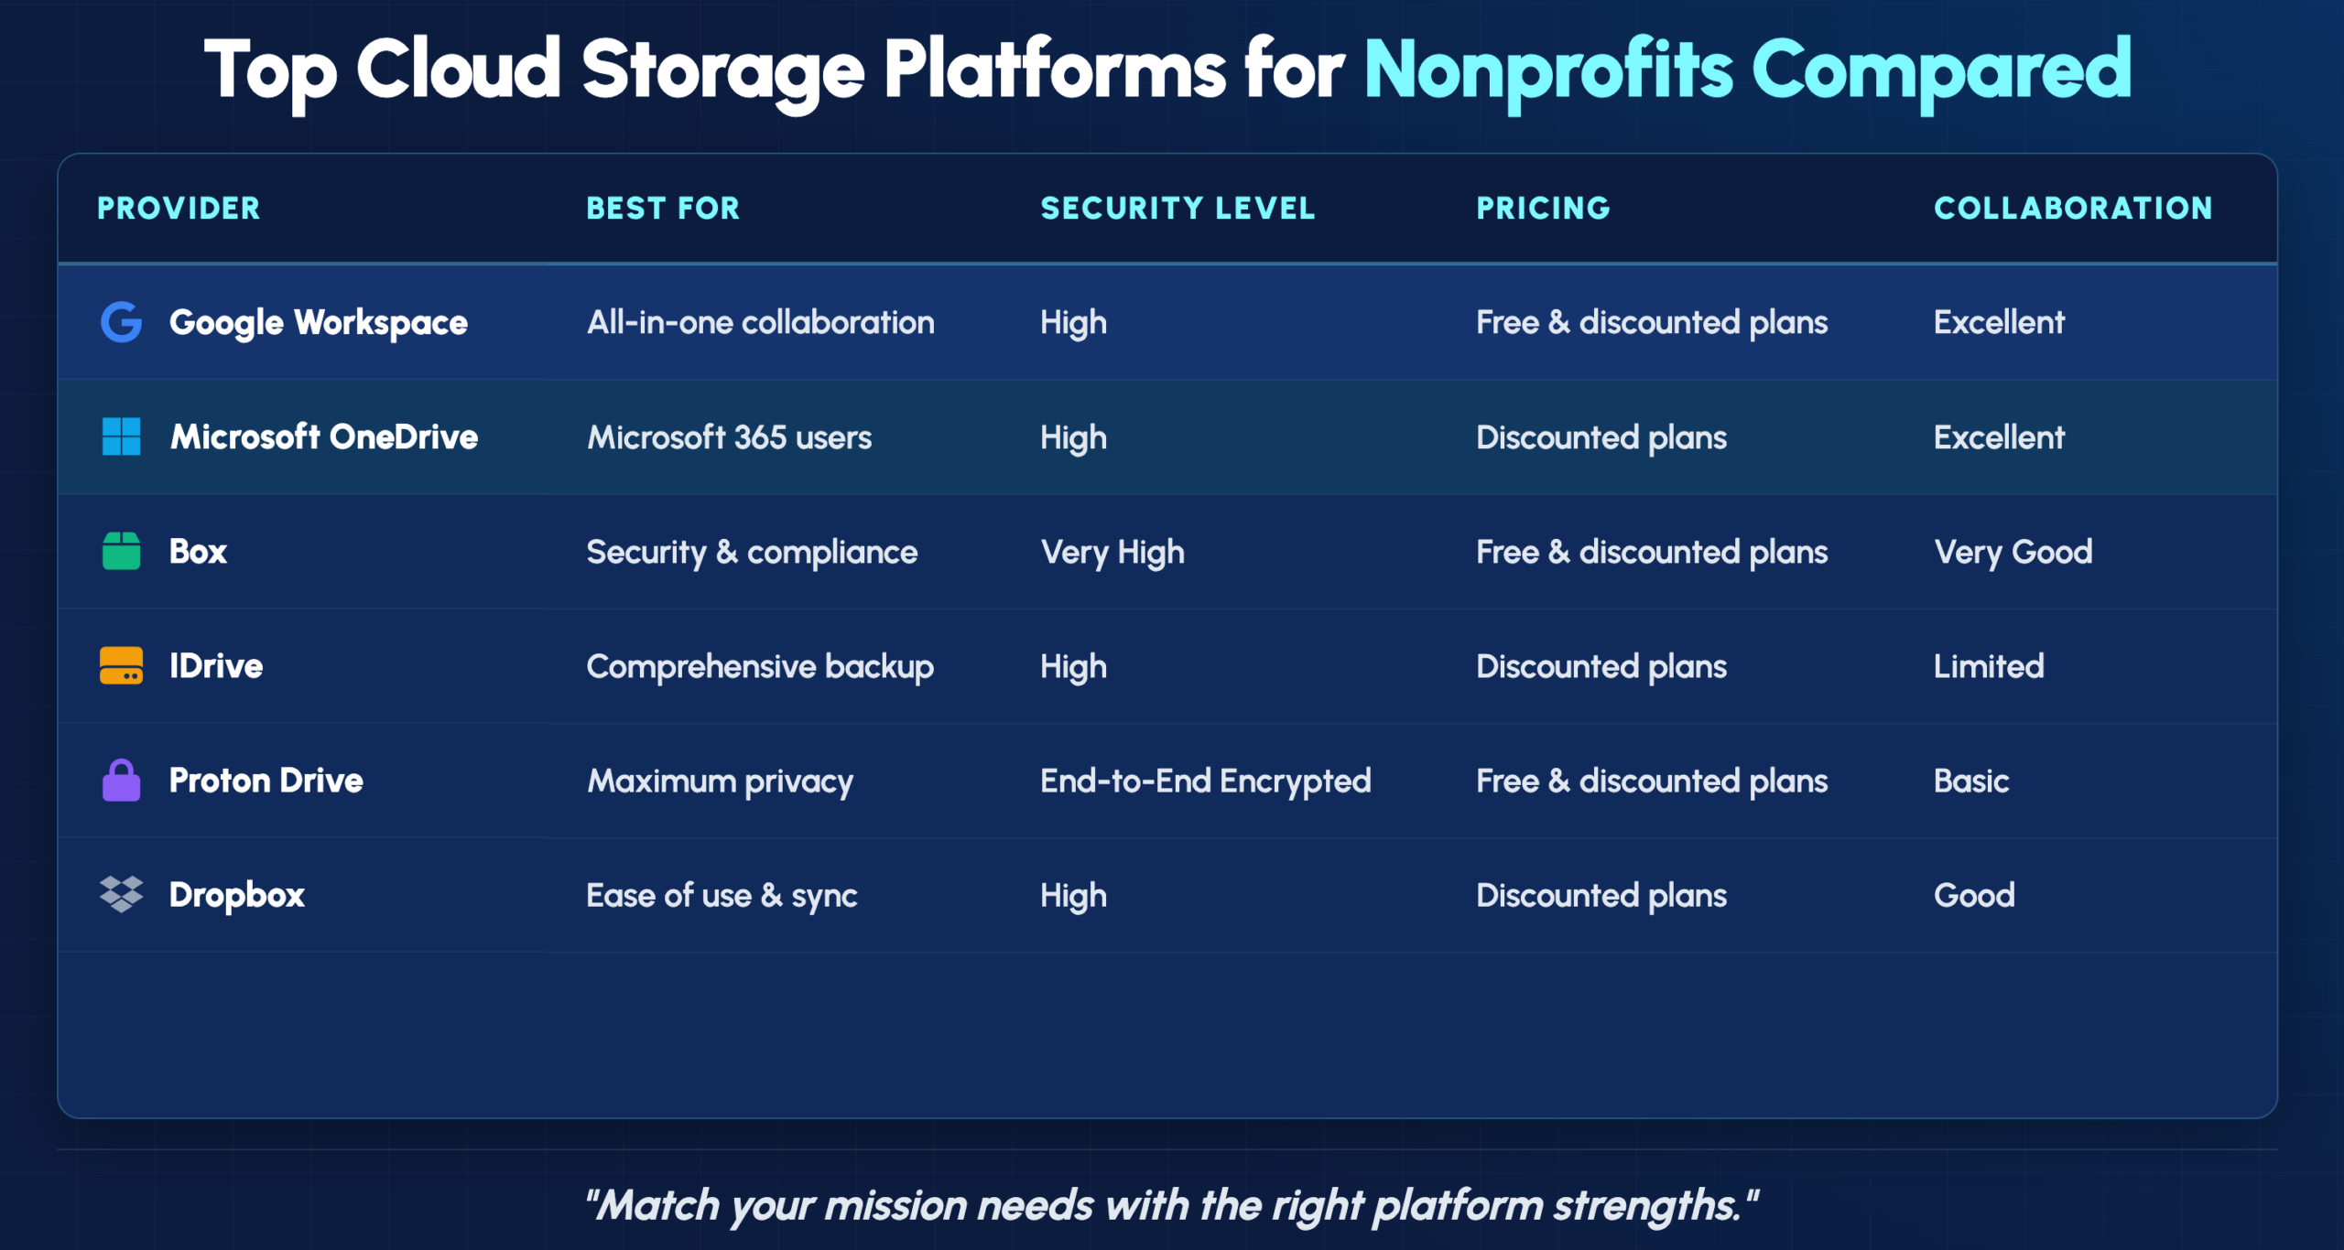Select the PROVIDER column header
The width and height of the screenshot is (2344, 1250).
coord(179,209)
